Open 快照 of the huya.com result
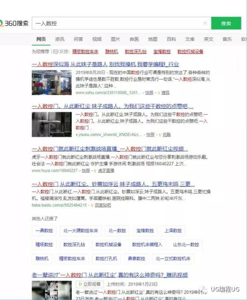 (86, 171)
